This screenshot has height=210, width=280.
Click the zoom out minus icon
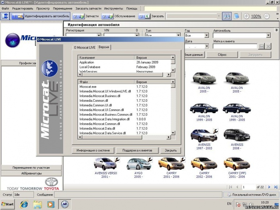(x=267, y=16)
